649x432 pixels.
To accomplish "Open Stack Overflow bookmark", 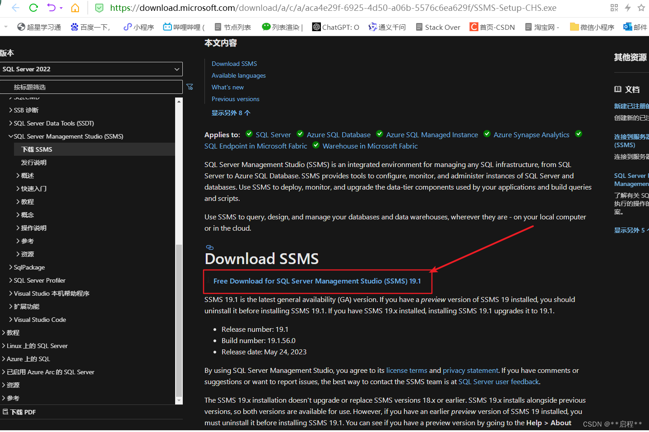I will [438, 27].
